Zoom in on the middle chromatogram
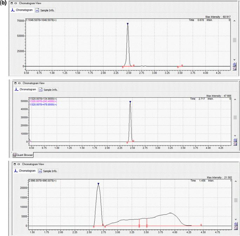This screenshot has width=240, height=236. [x=235, y=140]
